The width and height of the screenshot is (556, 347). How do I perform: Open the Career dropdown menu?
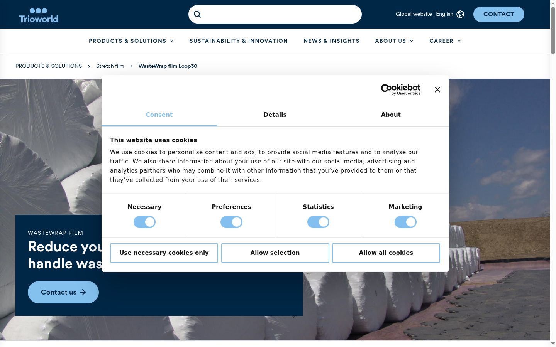click(x=445, y=41)
